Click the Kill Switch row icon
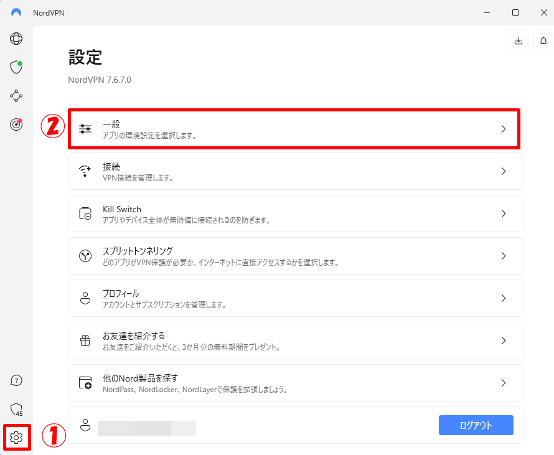This screenshot has width=554, height=455. tap(85, 213)
